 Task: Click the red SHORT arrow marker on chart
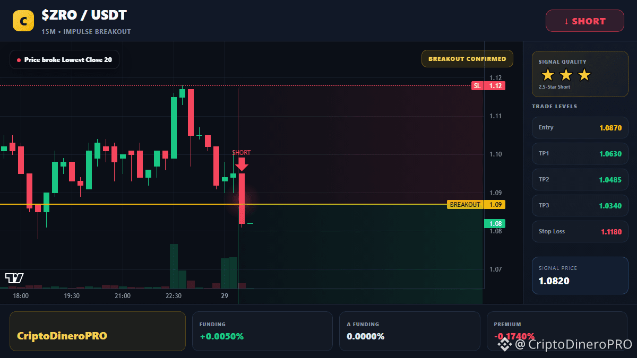click(x=242, y=164)
